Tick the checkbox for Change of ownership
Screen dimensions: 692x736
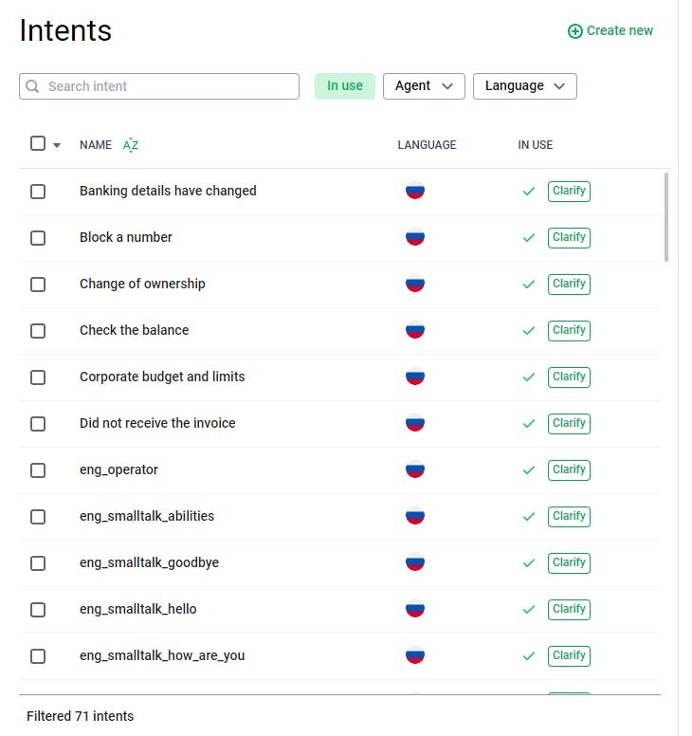38,284
